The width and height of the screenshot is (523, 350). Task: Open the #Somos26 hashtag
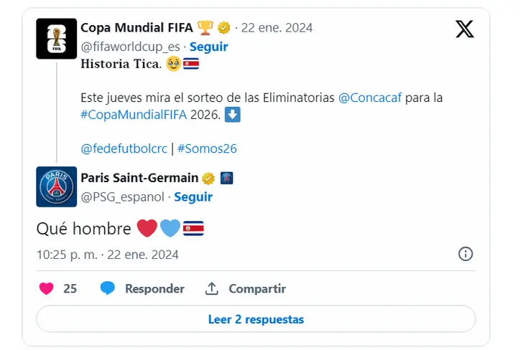tap(207, 148)
